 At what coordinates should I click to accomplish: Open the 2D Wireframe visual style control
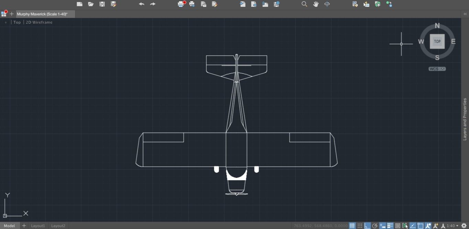click(x=39, y=22)
